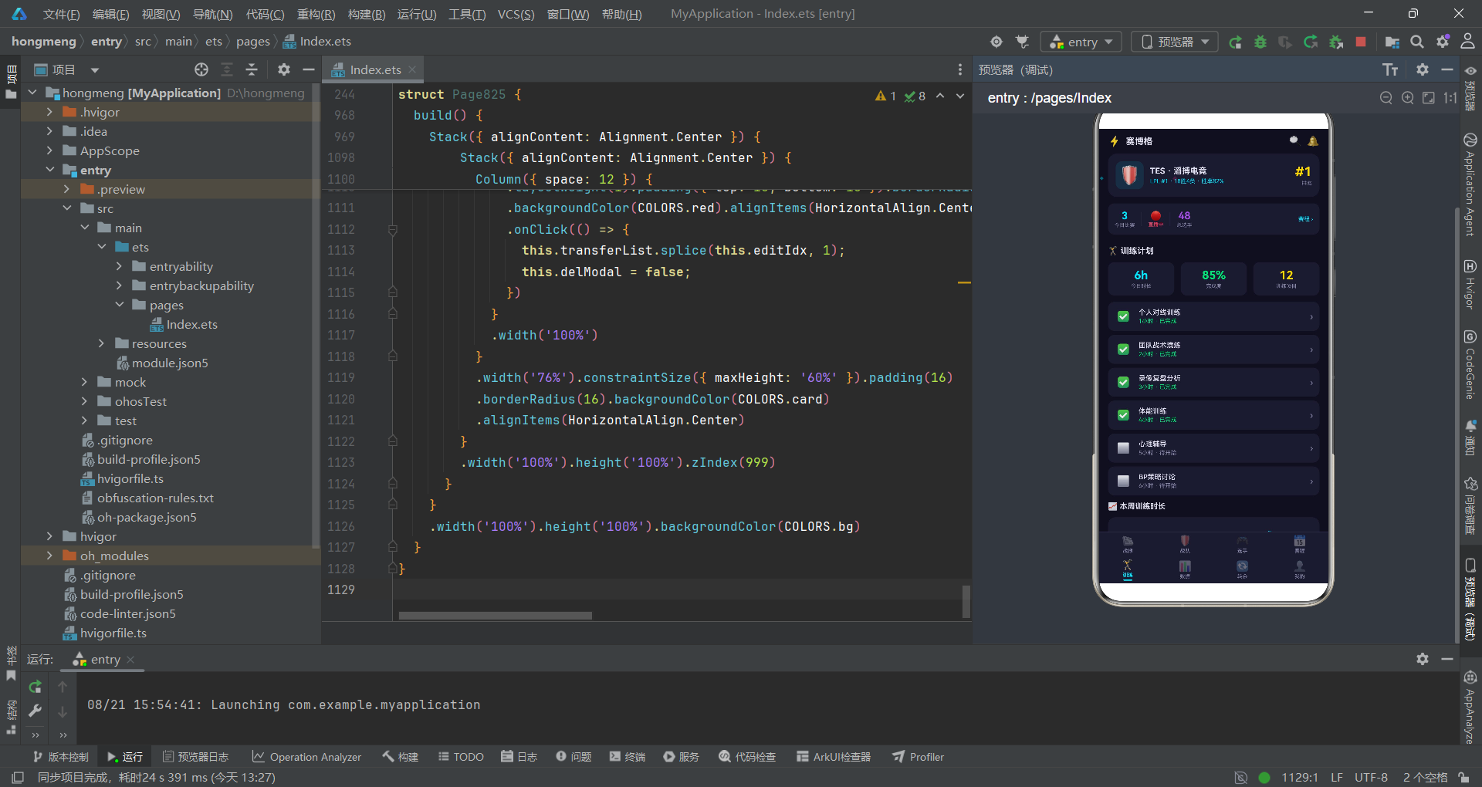This screenshot has width=1482, height=787.
Task: Open previewer panel settings gear
Action: pos(1423,69)
